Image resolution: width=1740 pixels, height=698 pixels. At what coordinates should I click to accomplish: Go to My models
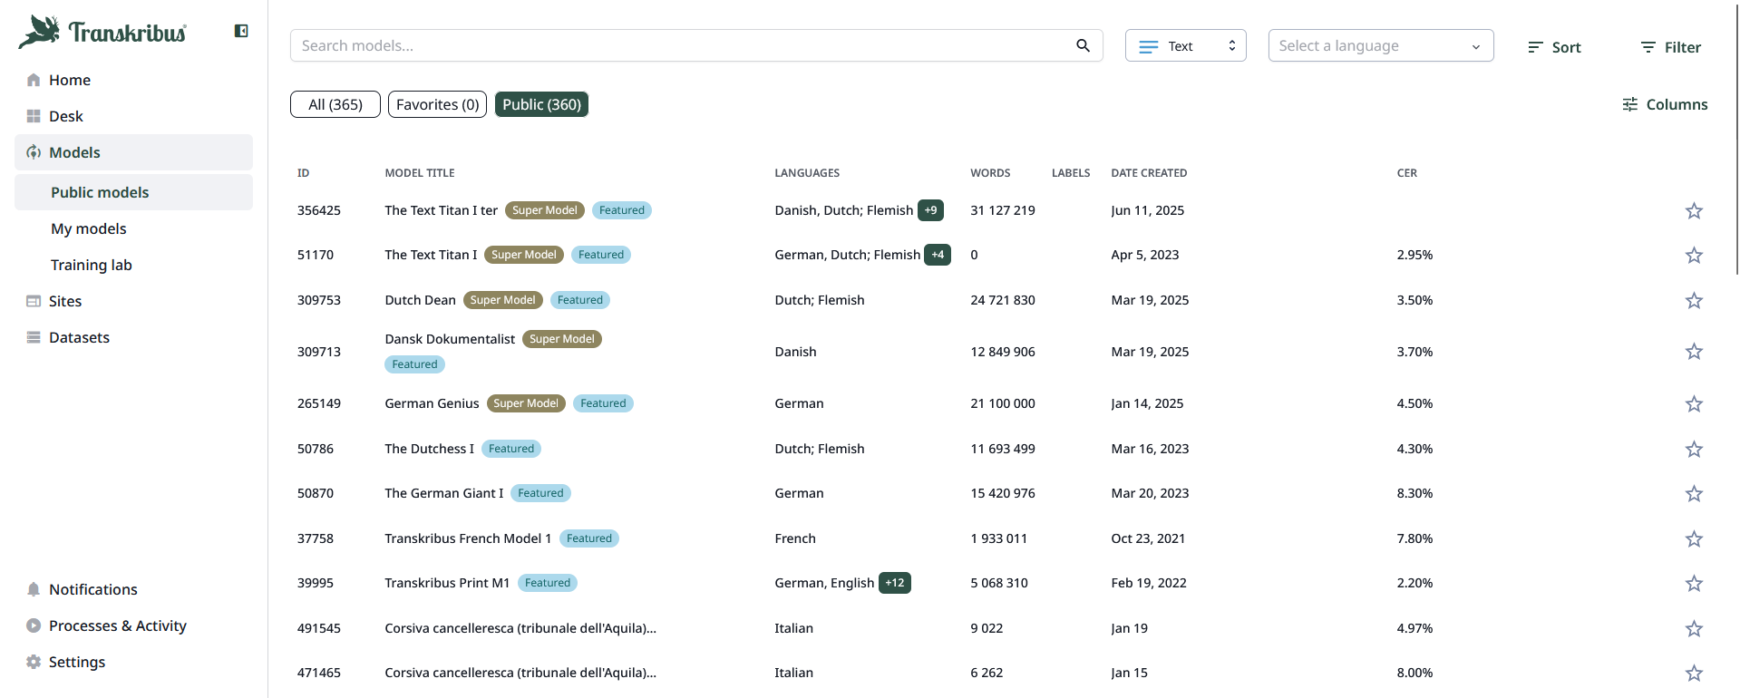[x=89, y=228]
